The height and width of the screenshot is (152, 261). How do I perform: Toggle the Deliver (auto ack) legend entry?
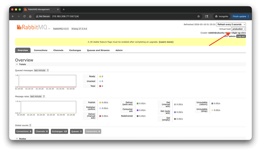click(x=127, y=103)
